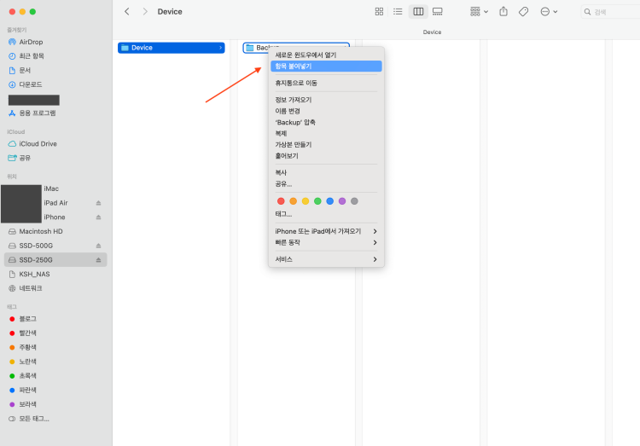Expand 빠른 동작 submenu
This screenshot has height=446, width=640.
pos(326,242)
